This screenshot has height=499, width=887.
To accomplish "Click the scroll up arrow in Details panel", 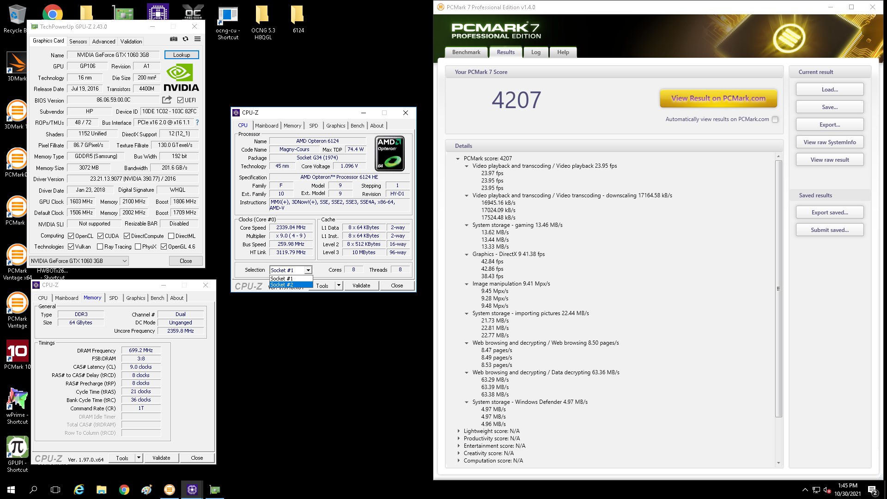I will coord(778,156).
